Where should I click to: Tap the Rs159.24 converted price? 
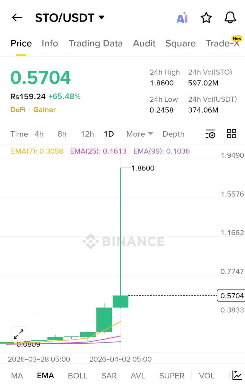tap(28, 96)
